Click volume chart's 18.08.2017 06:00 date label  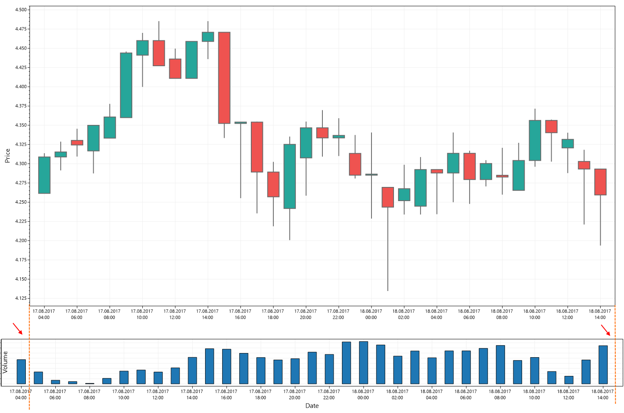466,395
